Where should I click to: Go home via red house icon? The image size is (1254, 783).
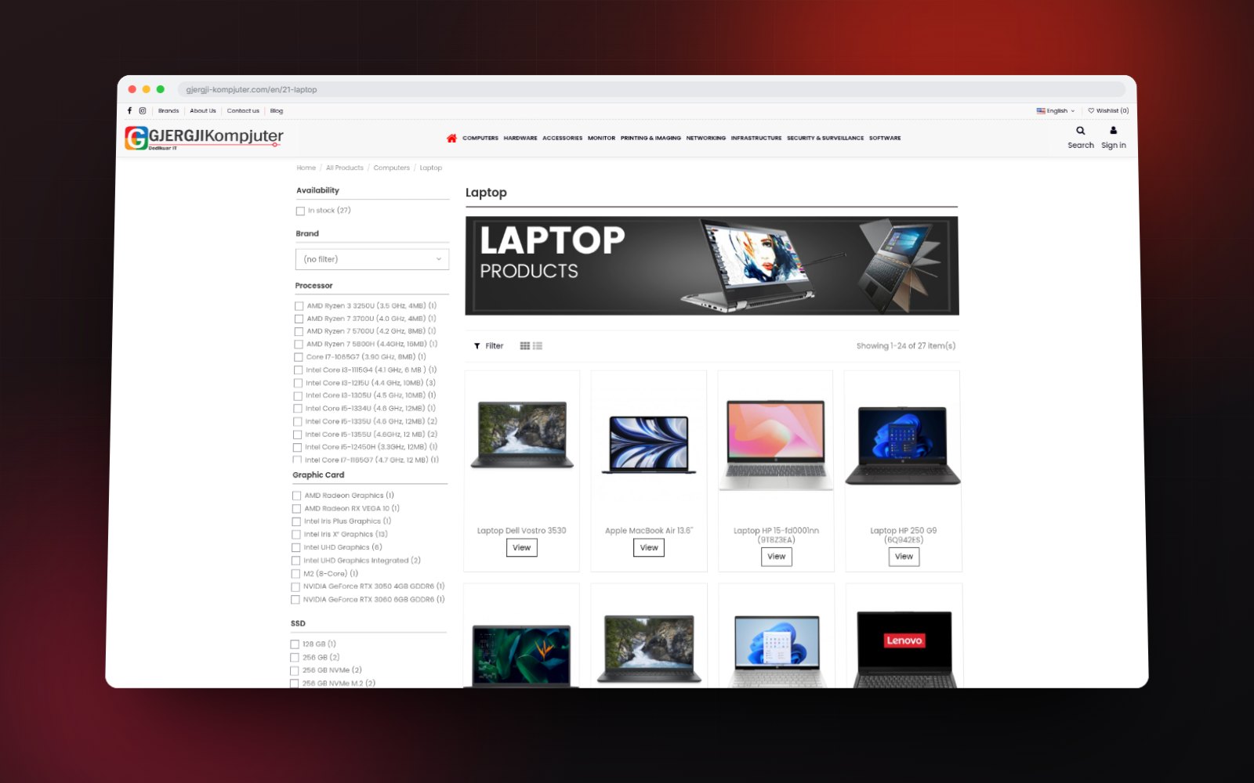pos(451,138)
